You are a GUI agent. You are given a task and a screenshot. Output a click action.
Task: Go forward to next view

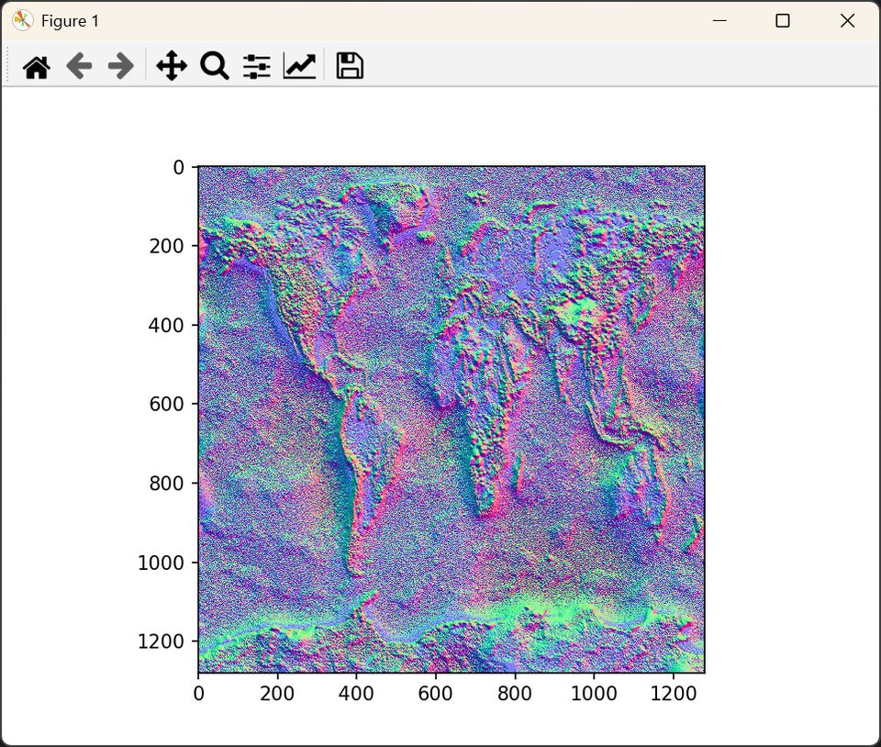pyautogui.click(x=121, y=66)
